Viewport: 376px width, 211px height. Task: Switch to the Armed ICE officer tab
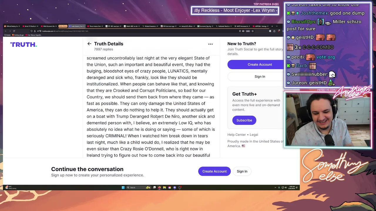click(187, 26)
